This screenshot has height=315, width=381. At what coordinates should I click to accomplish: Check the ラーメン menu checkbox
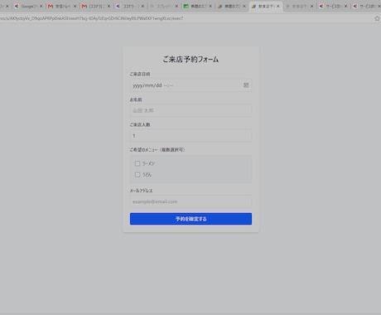pyautogui.click(x=137, y=163)
